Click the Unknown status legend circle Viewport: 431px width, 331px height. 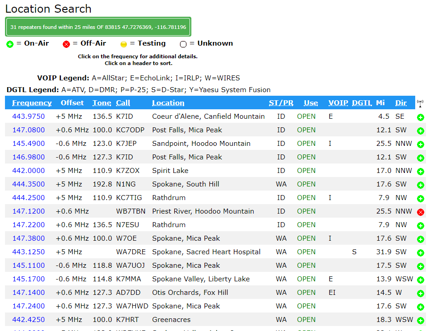(183, 44)
